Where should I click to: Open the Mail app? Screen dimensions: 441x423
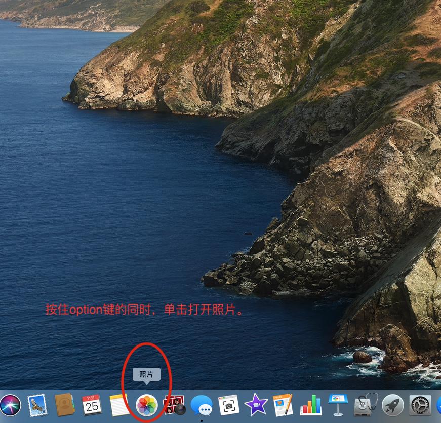coord(37,405)
